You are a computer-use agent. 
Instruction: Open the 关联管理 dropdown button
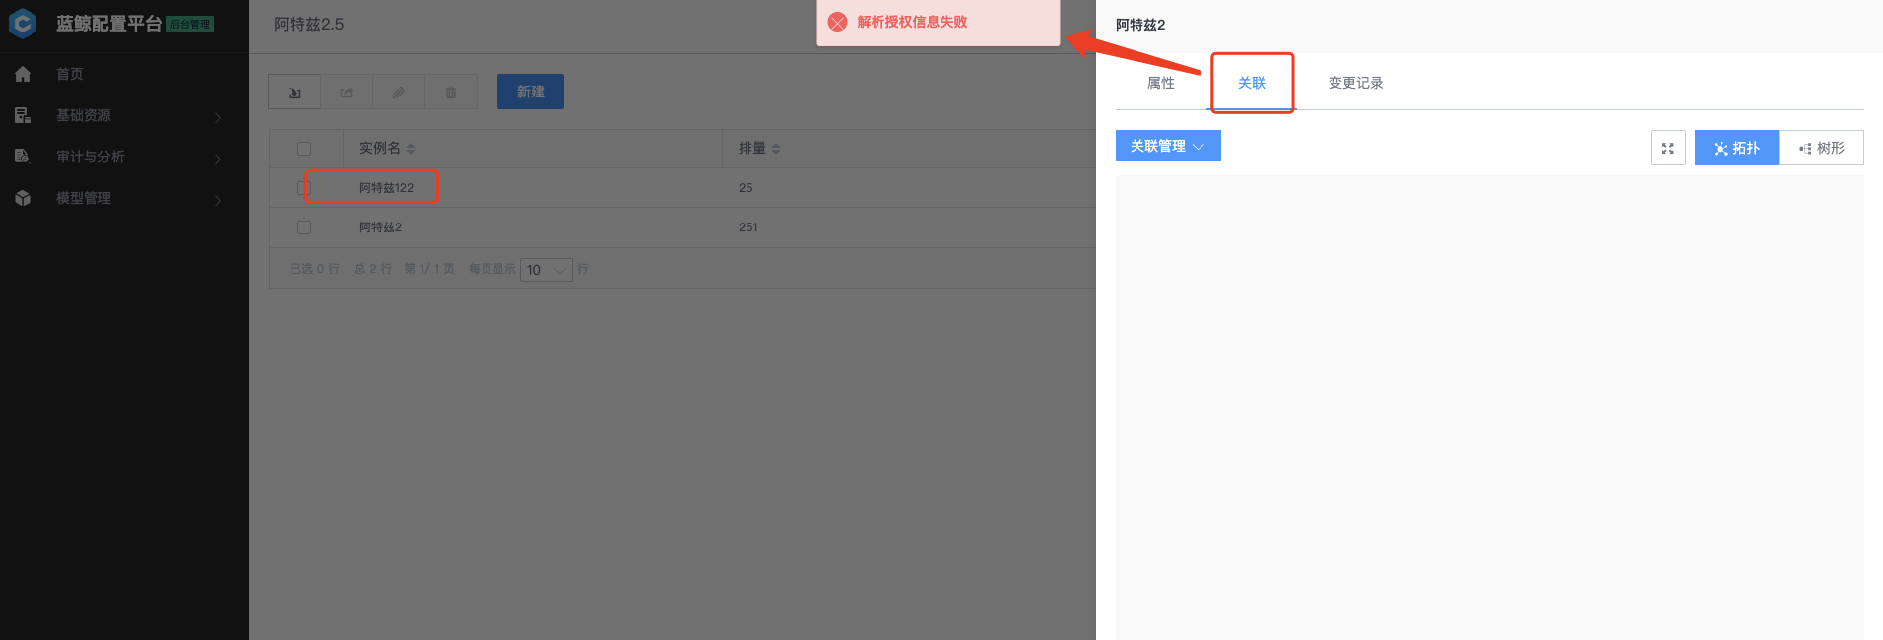1168,146
